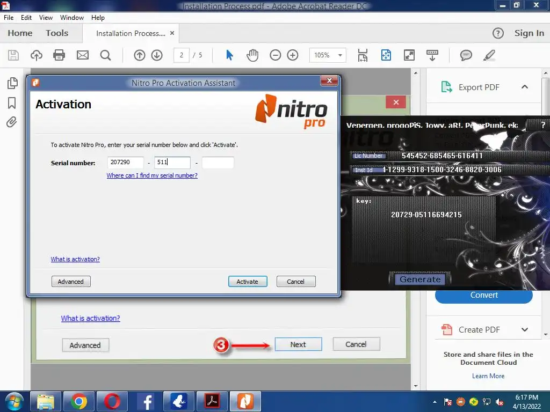Select the Installation Process document tab
Image resolution: width=550 pixels, height=412 pixels.
[x=131, y=33]
